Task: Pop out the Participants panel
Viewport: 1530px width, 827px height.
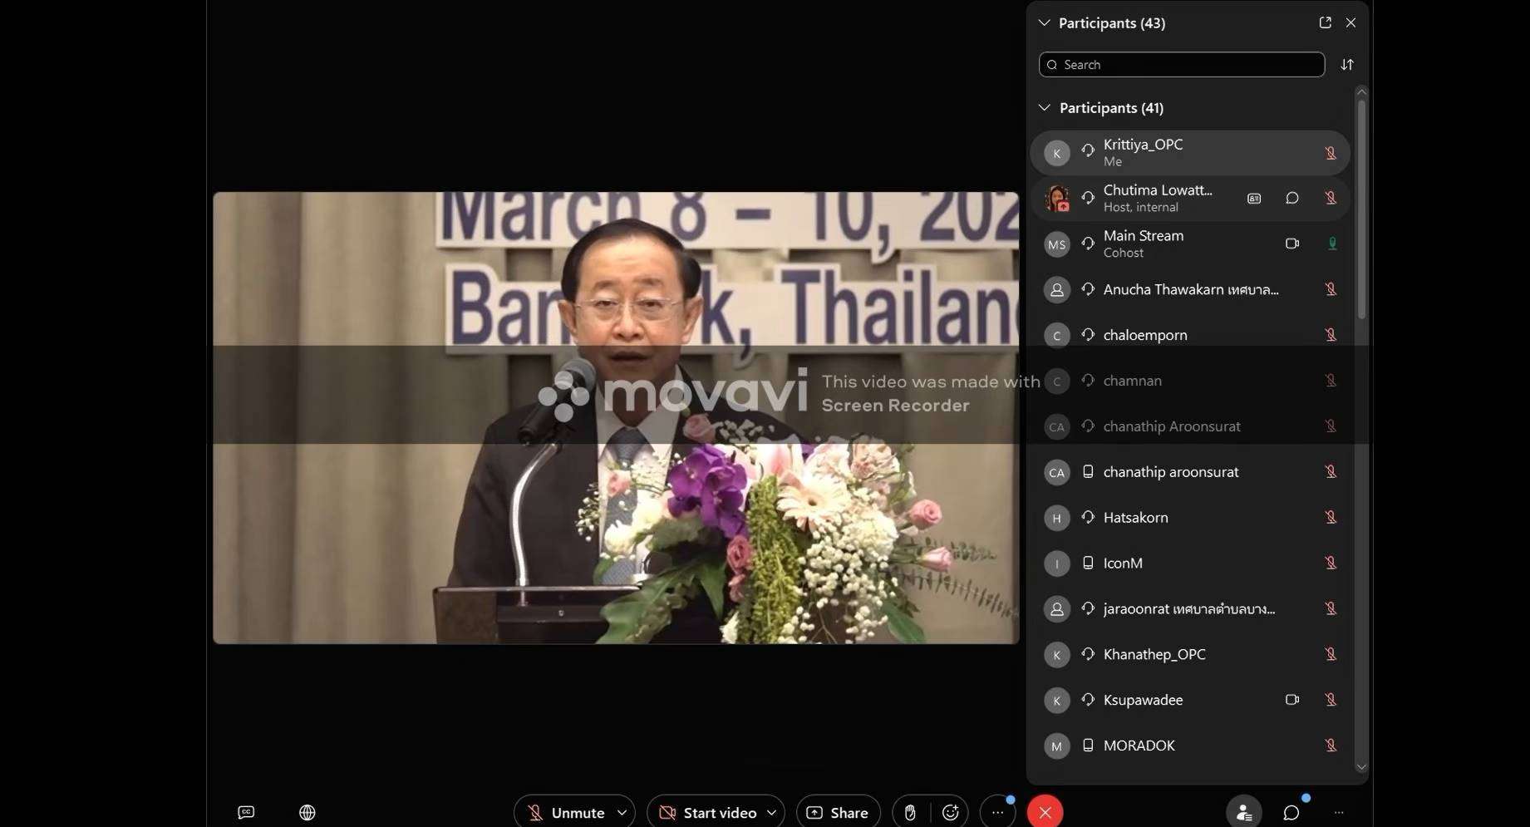Action: click(1325, 22)
